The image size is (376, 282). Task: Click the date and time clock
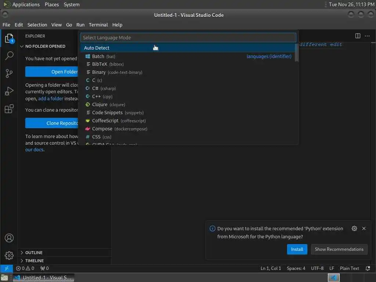coord(351,4)
